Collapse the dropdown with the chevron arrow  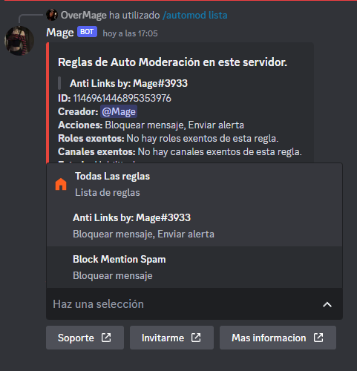tap(327, 304)
